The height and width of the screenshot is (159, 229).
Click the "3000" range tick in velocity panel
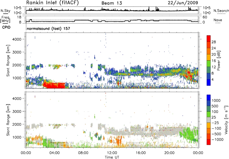[17, 111]
